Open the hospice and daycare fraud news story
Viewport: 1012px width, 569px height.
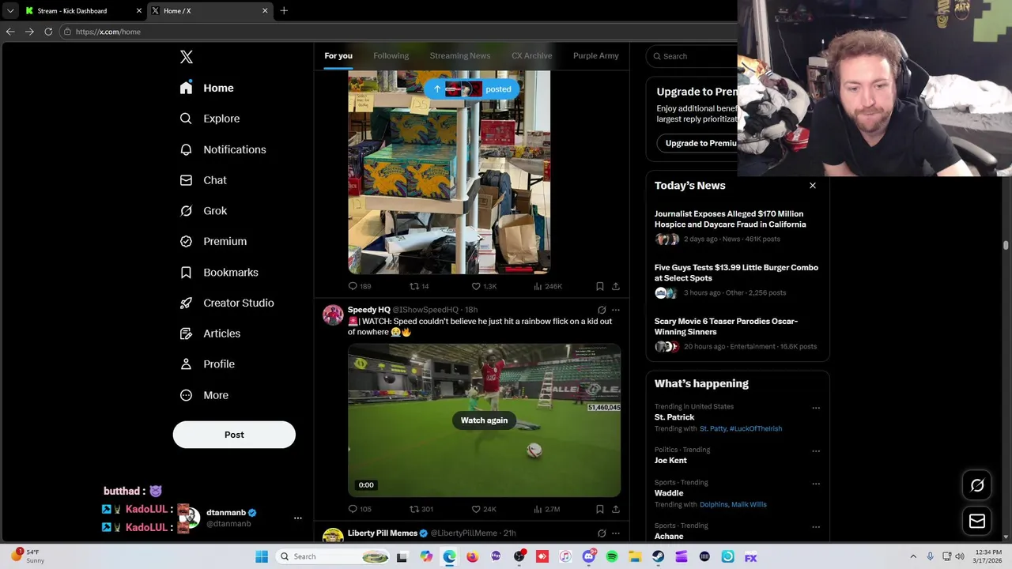coord(737,226)
